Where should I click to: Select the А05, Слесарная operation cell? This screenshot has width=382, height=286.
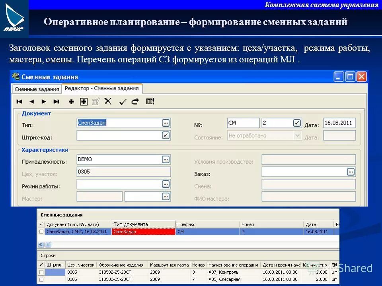coord(234,279)
